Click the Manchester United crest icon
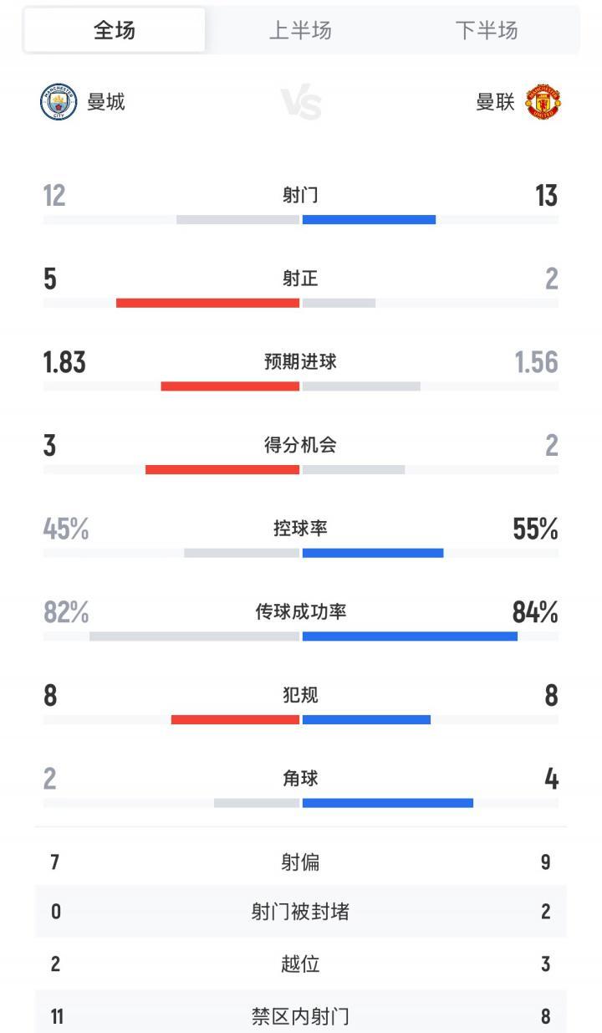Screen dimensions: 602x1033 click(543, 103)
